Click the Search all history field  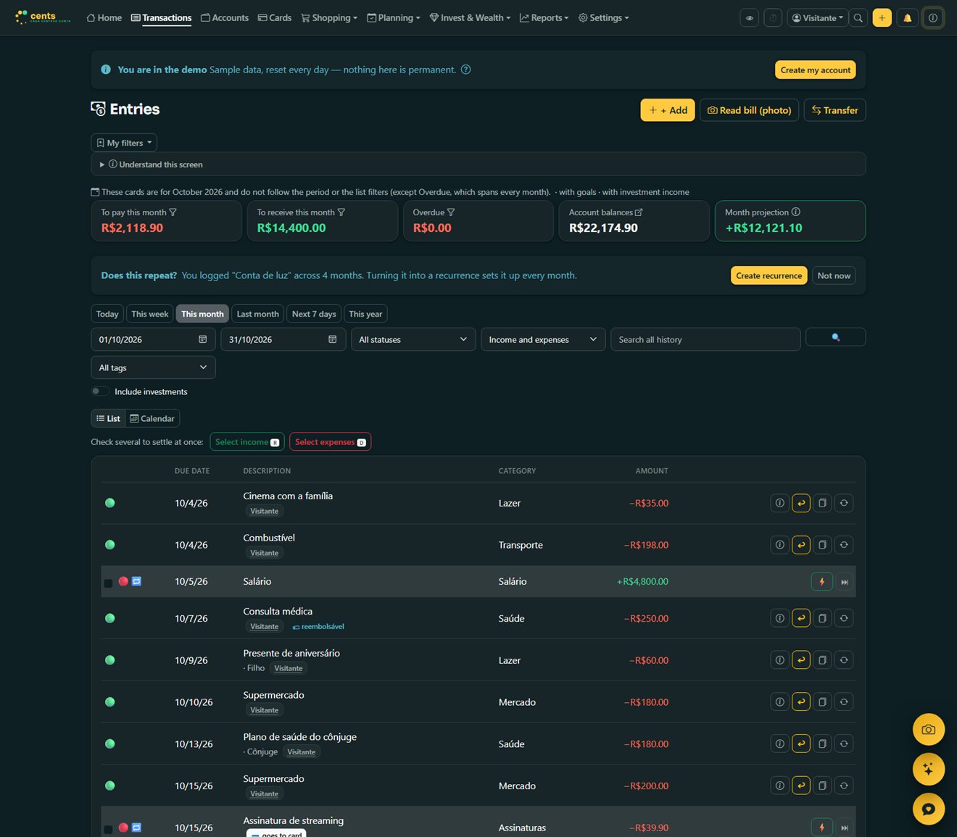tap(705, 339)
